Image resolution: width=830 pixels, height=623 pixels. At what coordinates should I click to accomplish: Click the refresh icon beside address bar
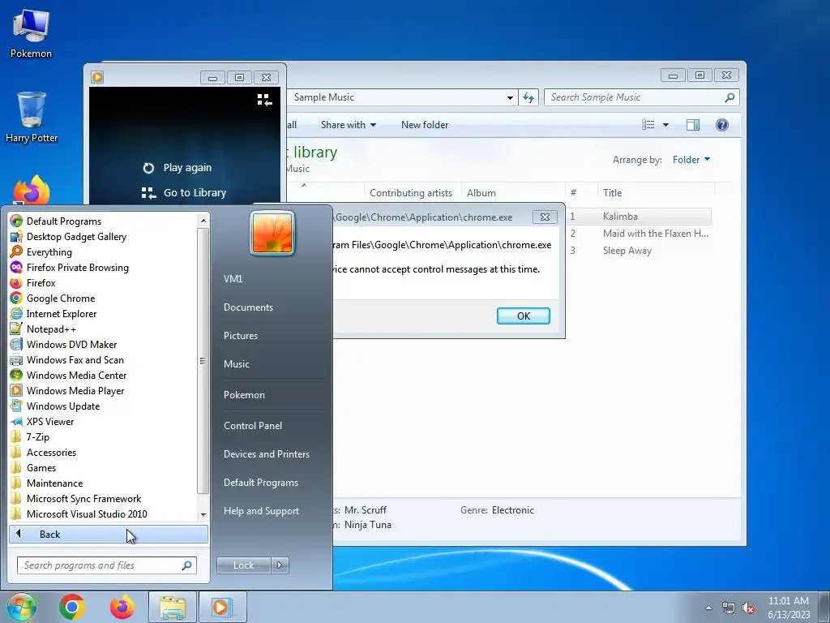pos(528,97)
